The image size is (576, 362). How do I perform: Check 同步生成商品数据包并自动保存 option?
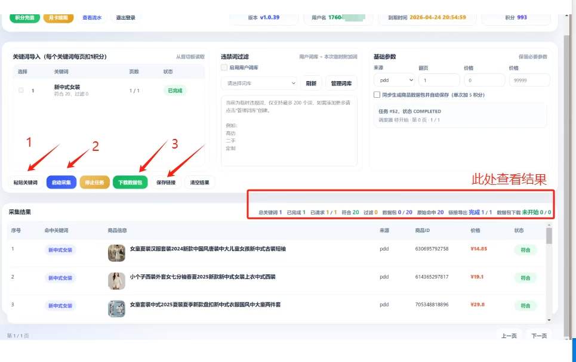[377, 95]
